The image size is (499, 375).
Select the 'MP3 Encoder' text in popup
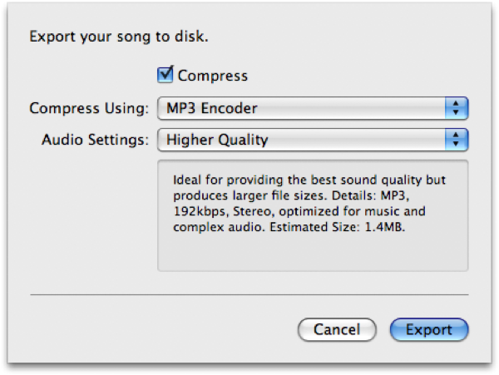tap(212, 108)
